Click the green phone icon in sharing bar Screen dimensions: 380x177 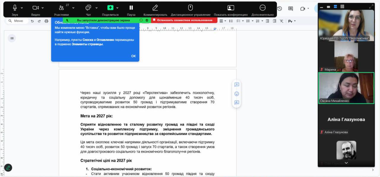(67, 20)
